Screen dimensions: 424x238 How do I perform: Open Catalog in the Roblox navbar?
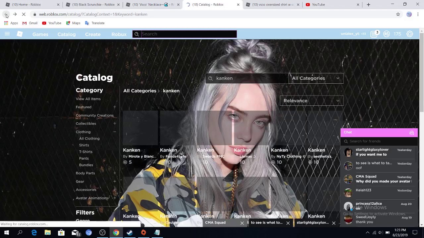tap(67, 34)
